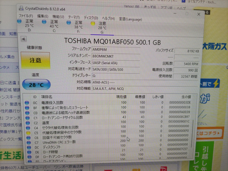Viewport: 228px width, 171px height.
Task: Click the drive letter field G:
Action: coord(116,76)
